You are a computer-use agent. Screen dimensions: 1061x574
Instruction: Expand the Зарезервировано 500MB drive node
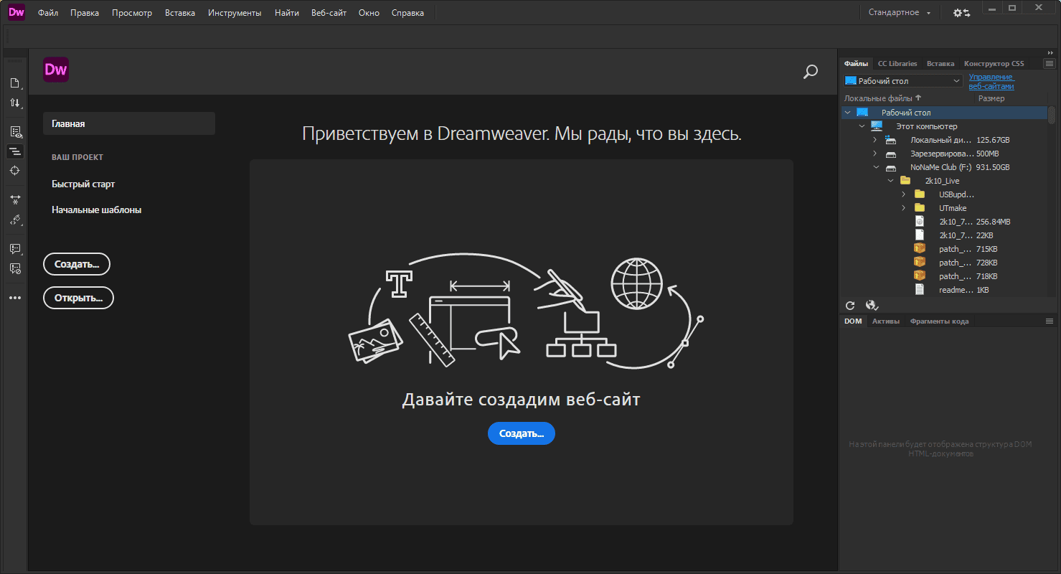pyautogui.click(x=875, y=154)
